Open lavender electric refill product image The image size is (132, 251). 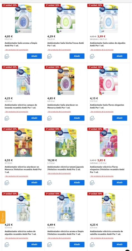[23, 81]
